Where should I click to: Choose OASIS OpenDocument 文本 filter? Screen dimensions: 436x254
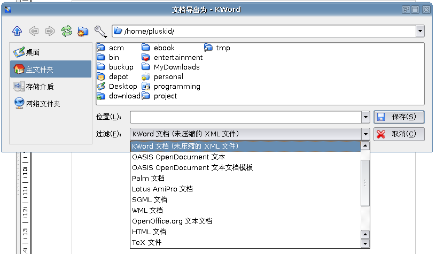tap(246, 157)
